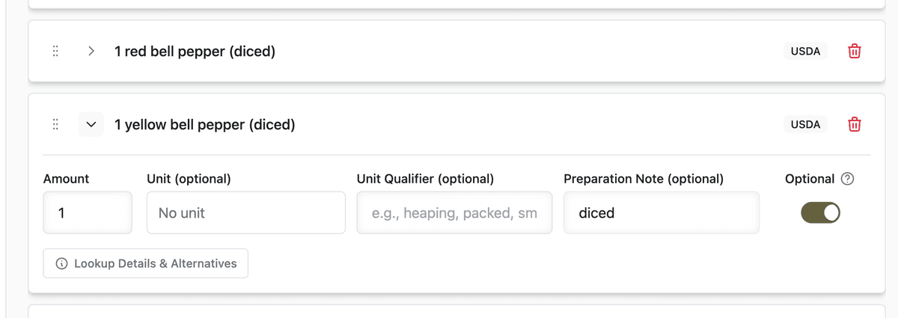Focus the Unit Qualifier input field
The width and height of the screenshot is (898, 318).
pyautogui.click(x=455, y=212)
